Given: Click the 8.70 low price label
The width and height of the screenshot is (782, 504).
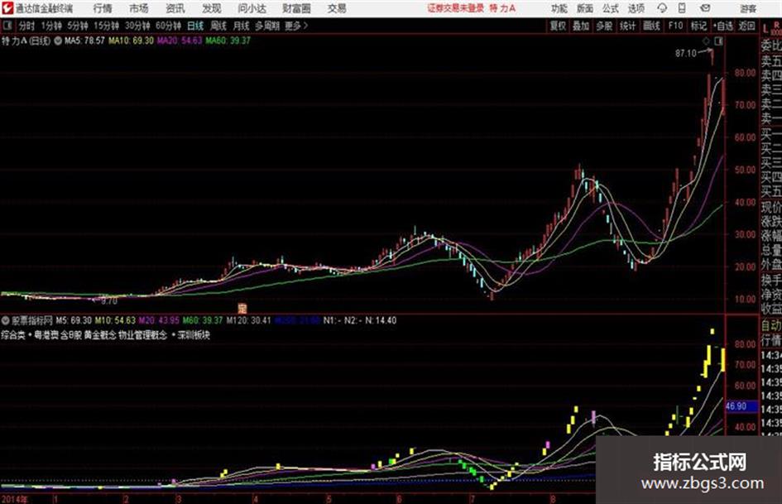Looking at the screenshot, I should click(109, 301).
